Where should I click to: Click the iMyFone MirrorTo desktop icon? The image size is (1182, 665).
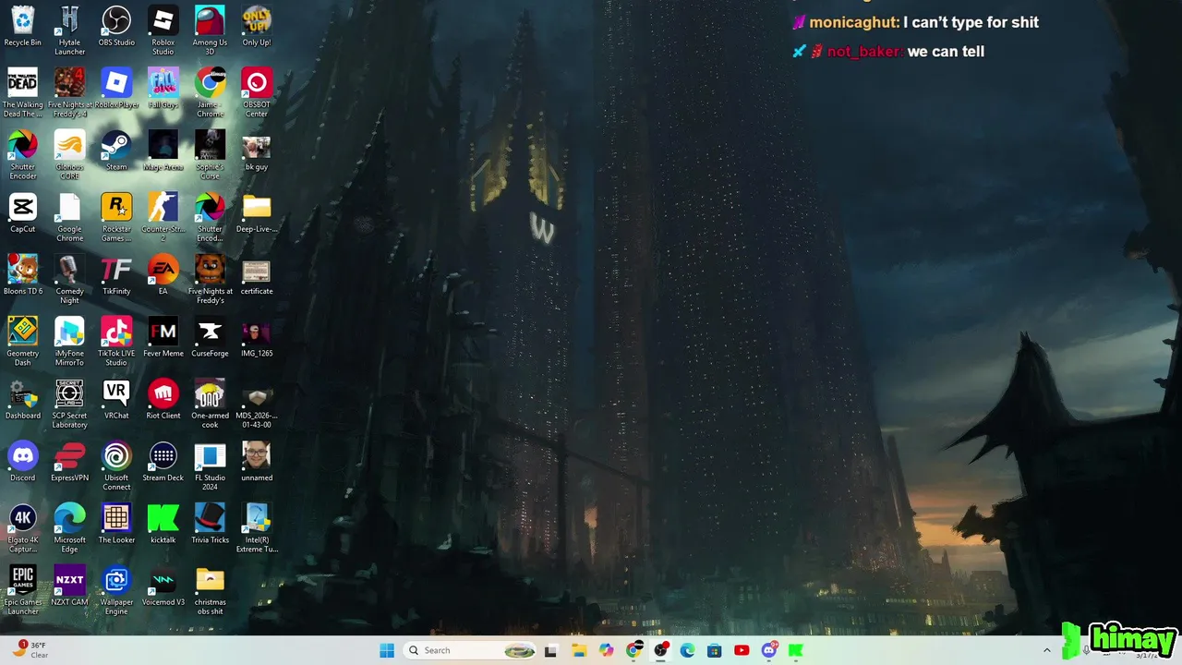(x=69, y=340)
